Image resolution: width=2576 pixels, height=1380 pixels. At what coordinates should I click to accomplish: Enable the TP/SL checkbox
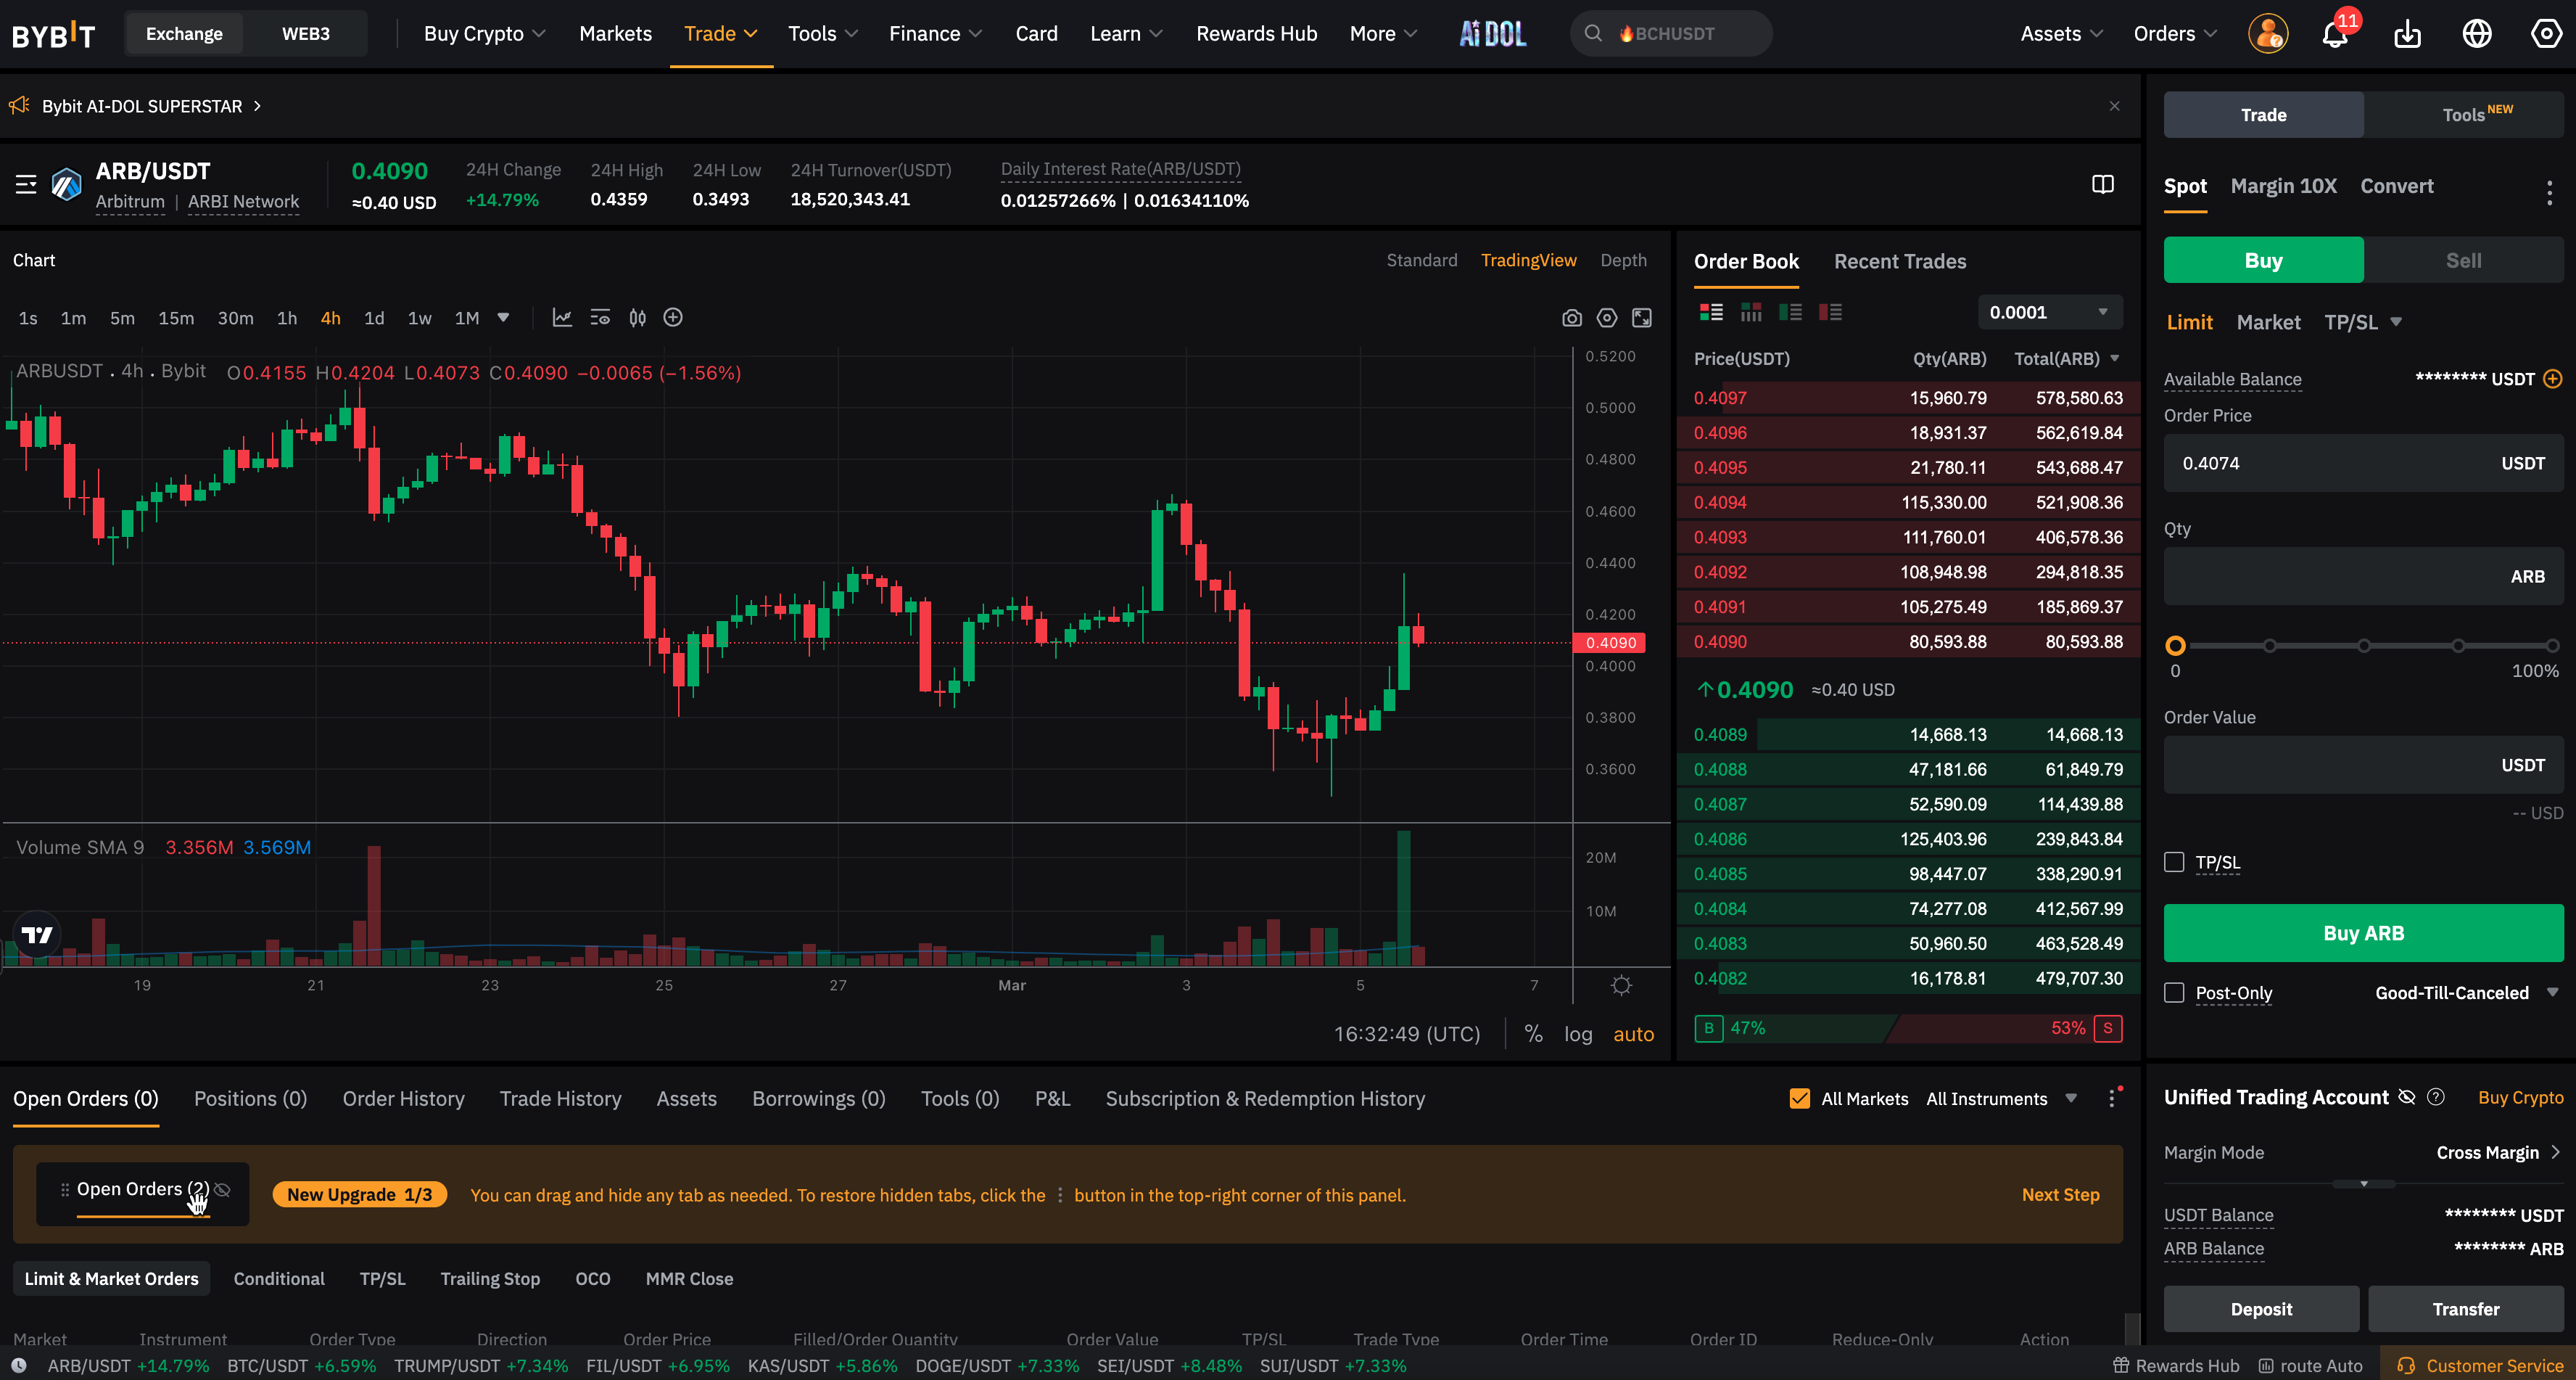tap(2173, 862)
